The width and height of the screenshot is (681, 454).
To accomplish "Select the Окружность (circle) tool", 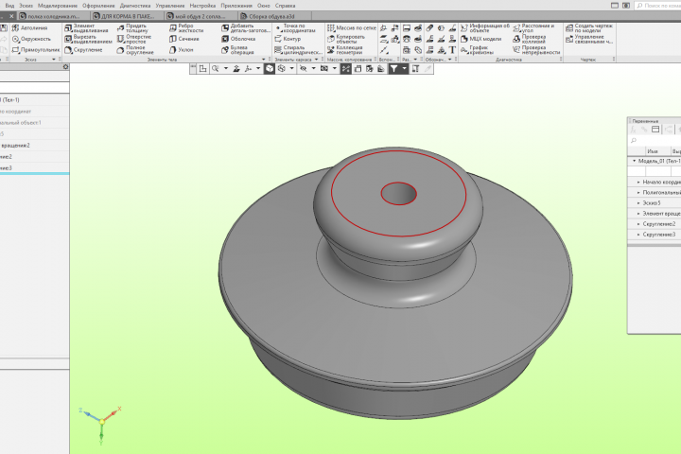I will click(31, 39).
